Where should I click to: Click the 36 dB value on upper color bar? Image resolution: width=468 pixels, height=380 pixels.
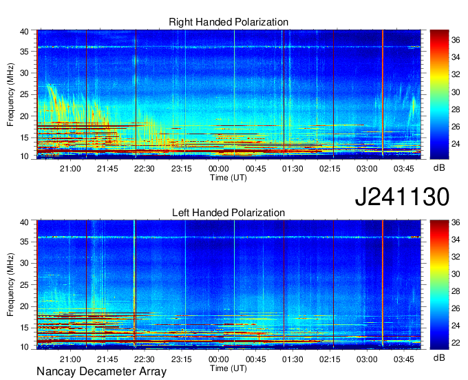[x=456, y=40]
